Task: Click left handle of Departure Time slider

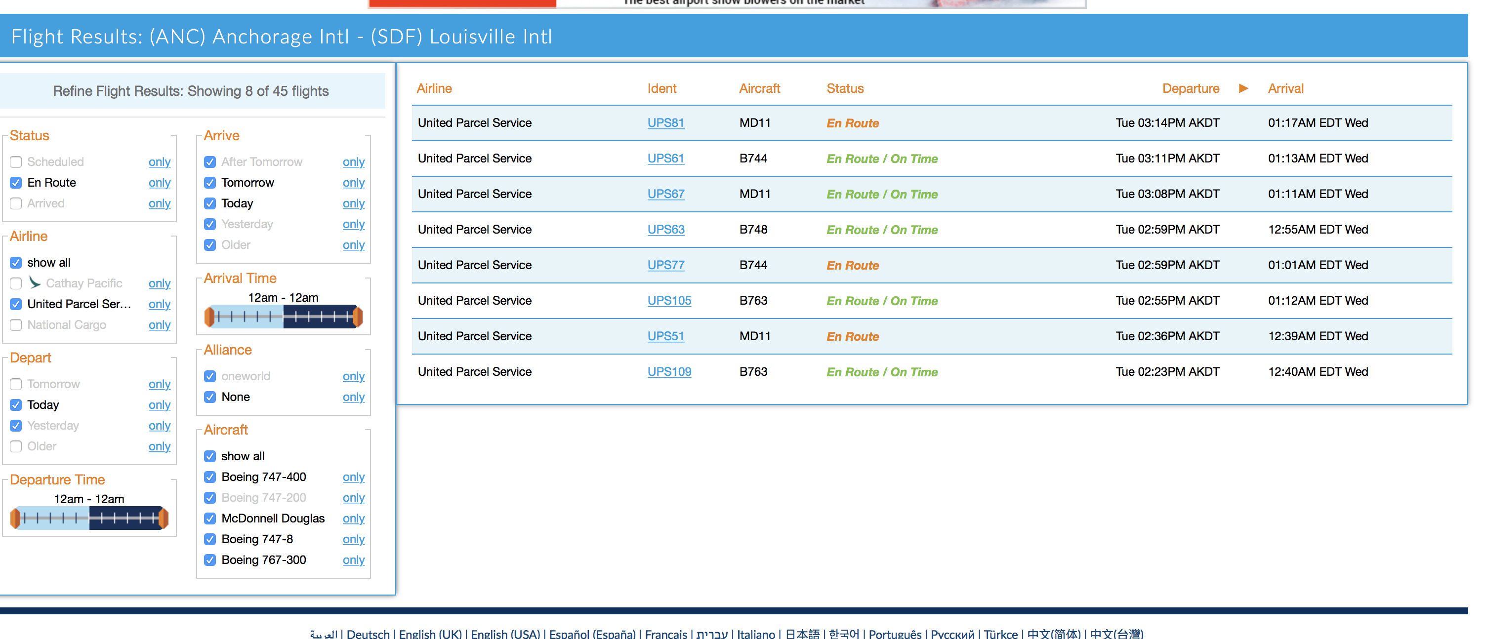Action: tap(16, 518)
